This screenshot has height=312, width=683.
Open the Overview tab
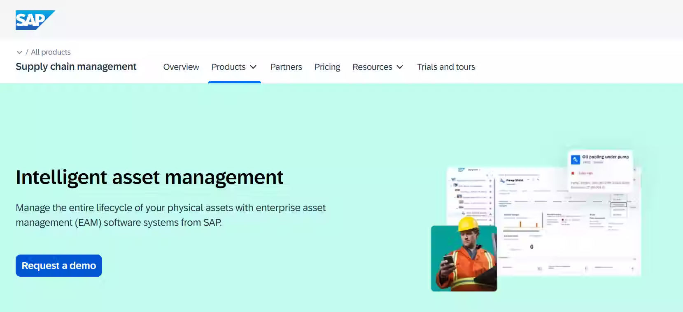[x=181, y=67]
